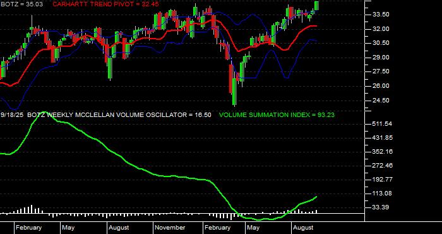Viewport: 442px width, 234px height.
Task: Click the lowest green candlestick near 24.50
Action: pyautogui.click(x=234, y=92)
